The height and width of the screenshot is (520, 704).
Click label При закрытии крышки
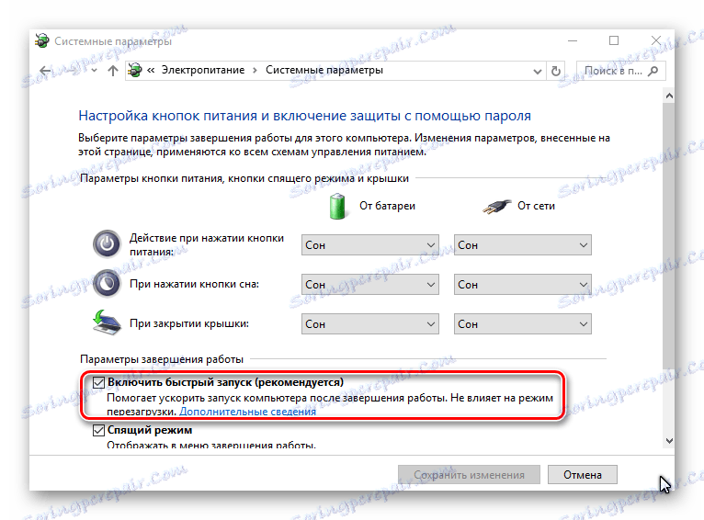pos(189,323)
